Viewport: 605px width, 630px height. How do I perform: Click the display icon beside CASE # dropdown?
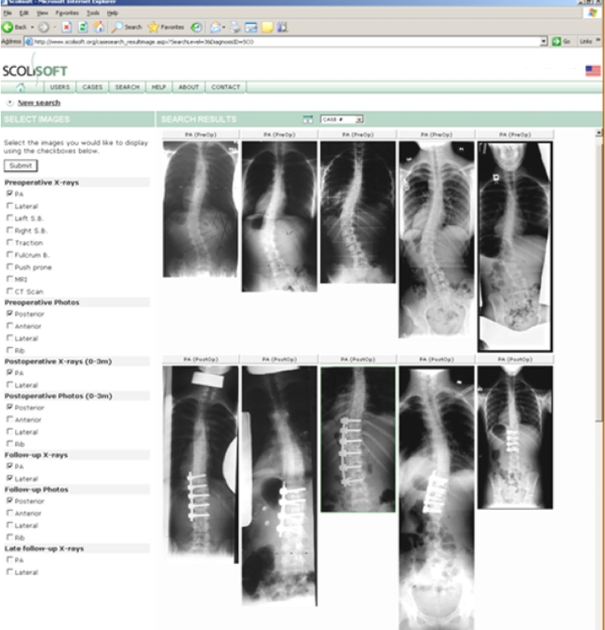(x=308, y=119)
